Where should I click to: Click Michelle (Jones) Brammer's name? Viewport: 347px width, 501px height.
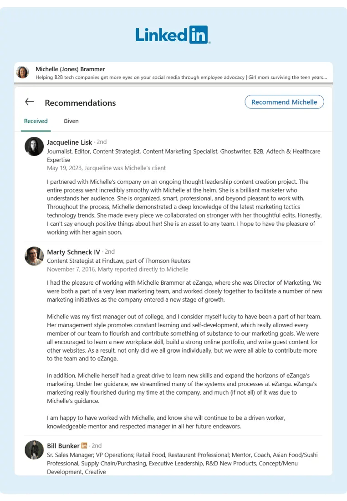pos(70,68)
